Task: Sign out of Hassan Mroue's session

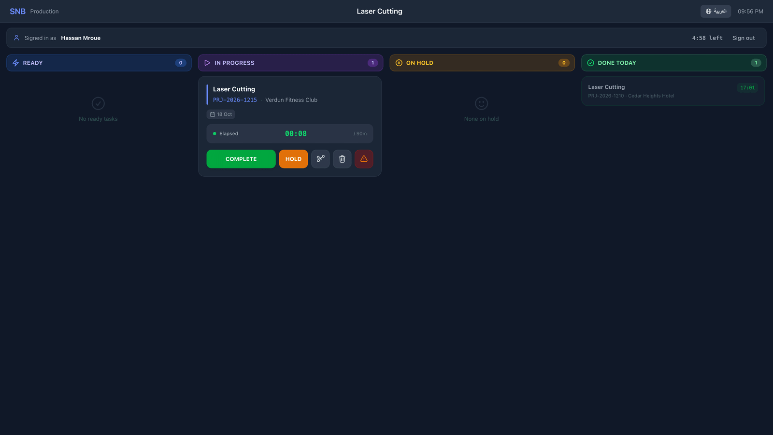Action: coord(744,38)
